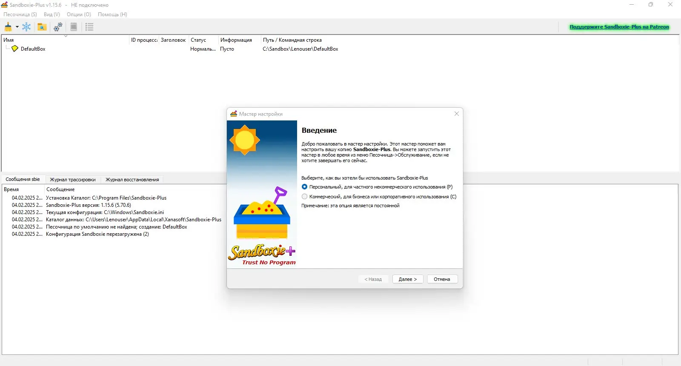
Task: Click the C:\Sandbox\Lenouser\DefaultBox path cell
Action: click(300, 49)
